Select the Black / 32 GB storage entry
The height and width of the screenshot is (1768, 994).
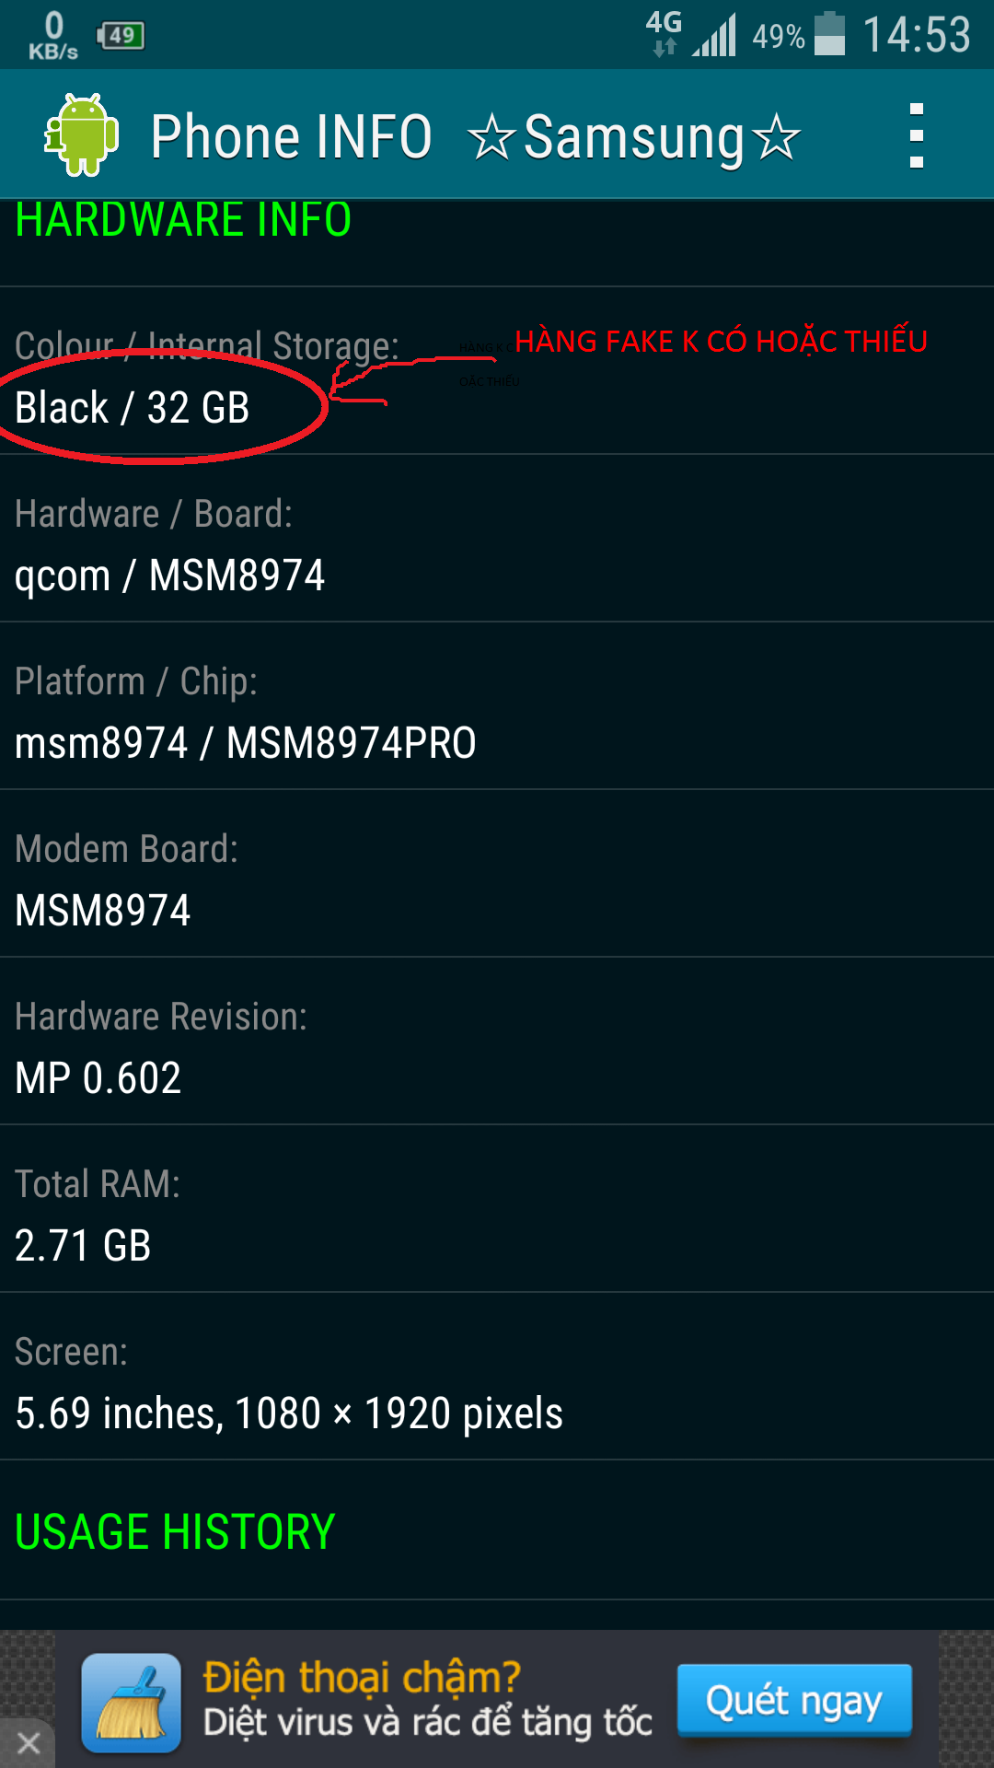pyautogui.click(x=497, y=371)
